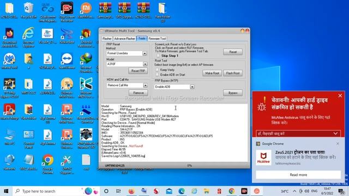Enable the Keep Verity checkbox
Screen dimensions: 349x196
pyautogui.click(x=157, y=70)
